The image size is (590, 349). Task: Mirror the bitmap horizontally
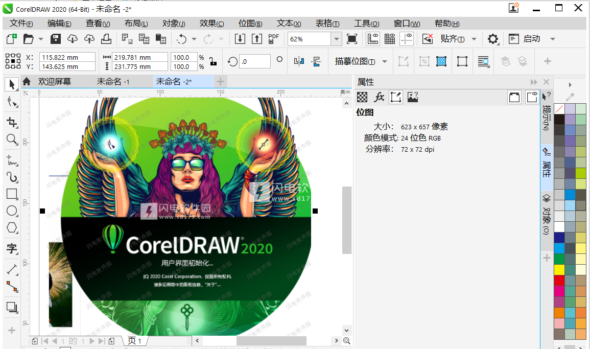[299, 61]
